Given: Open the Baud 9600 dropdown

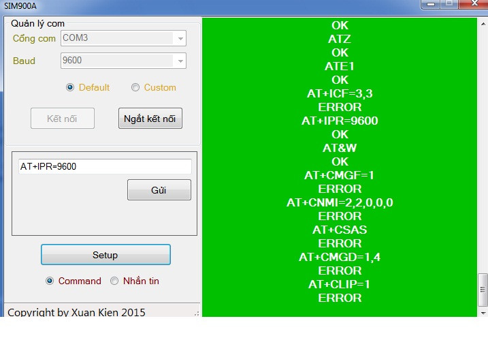Looking at the screenshot, I should click(123, 61).
